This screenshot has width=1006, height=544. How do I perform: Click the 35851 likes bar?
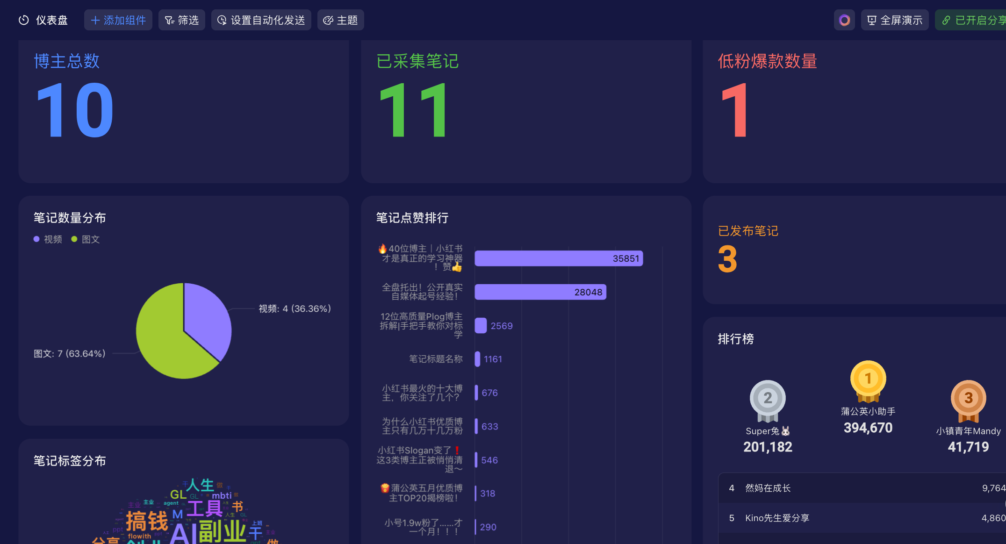point(559,258)
